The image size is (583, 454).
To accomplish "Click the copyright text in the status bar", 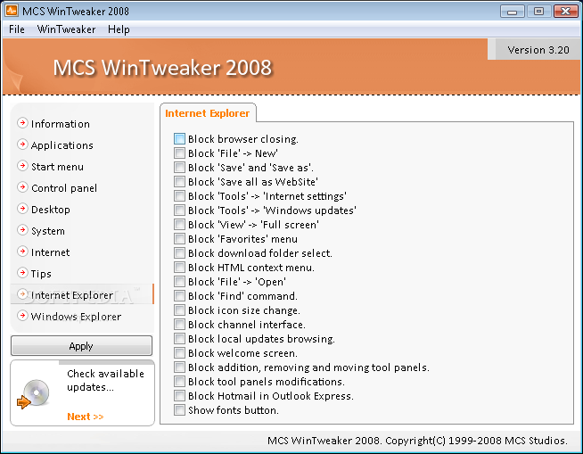I will [417, 441].
